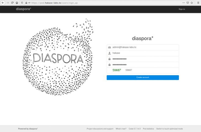Click Sign in in header
The width and height of the screenshot is (201, 132).
tap(182, 9)
